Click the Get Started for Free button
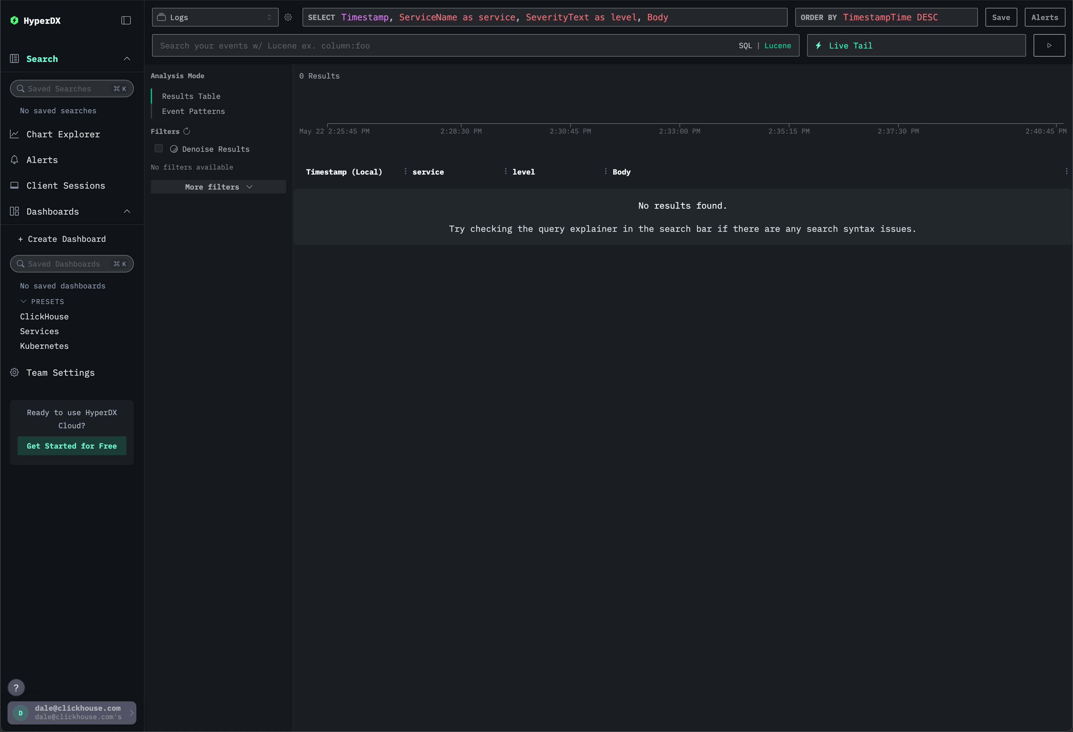The width and height of the screenshot is (1073, 732). [x=72, y=446]
